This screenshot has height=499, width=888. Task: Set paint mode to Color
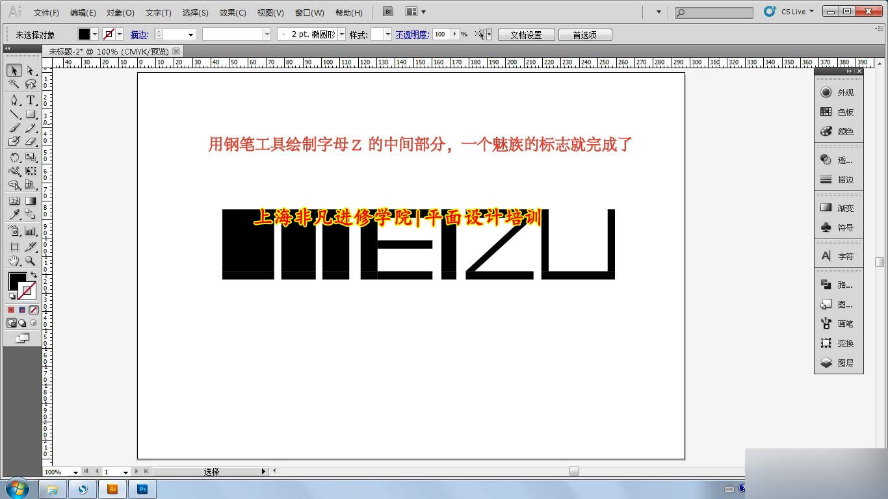click(11, 310)
